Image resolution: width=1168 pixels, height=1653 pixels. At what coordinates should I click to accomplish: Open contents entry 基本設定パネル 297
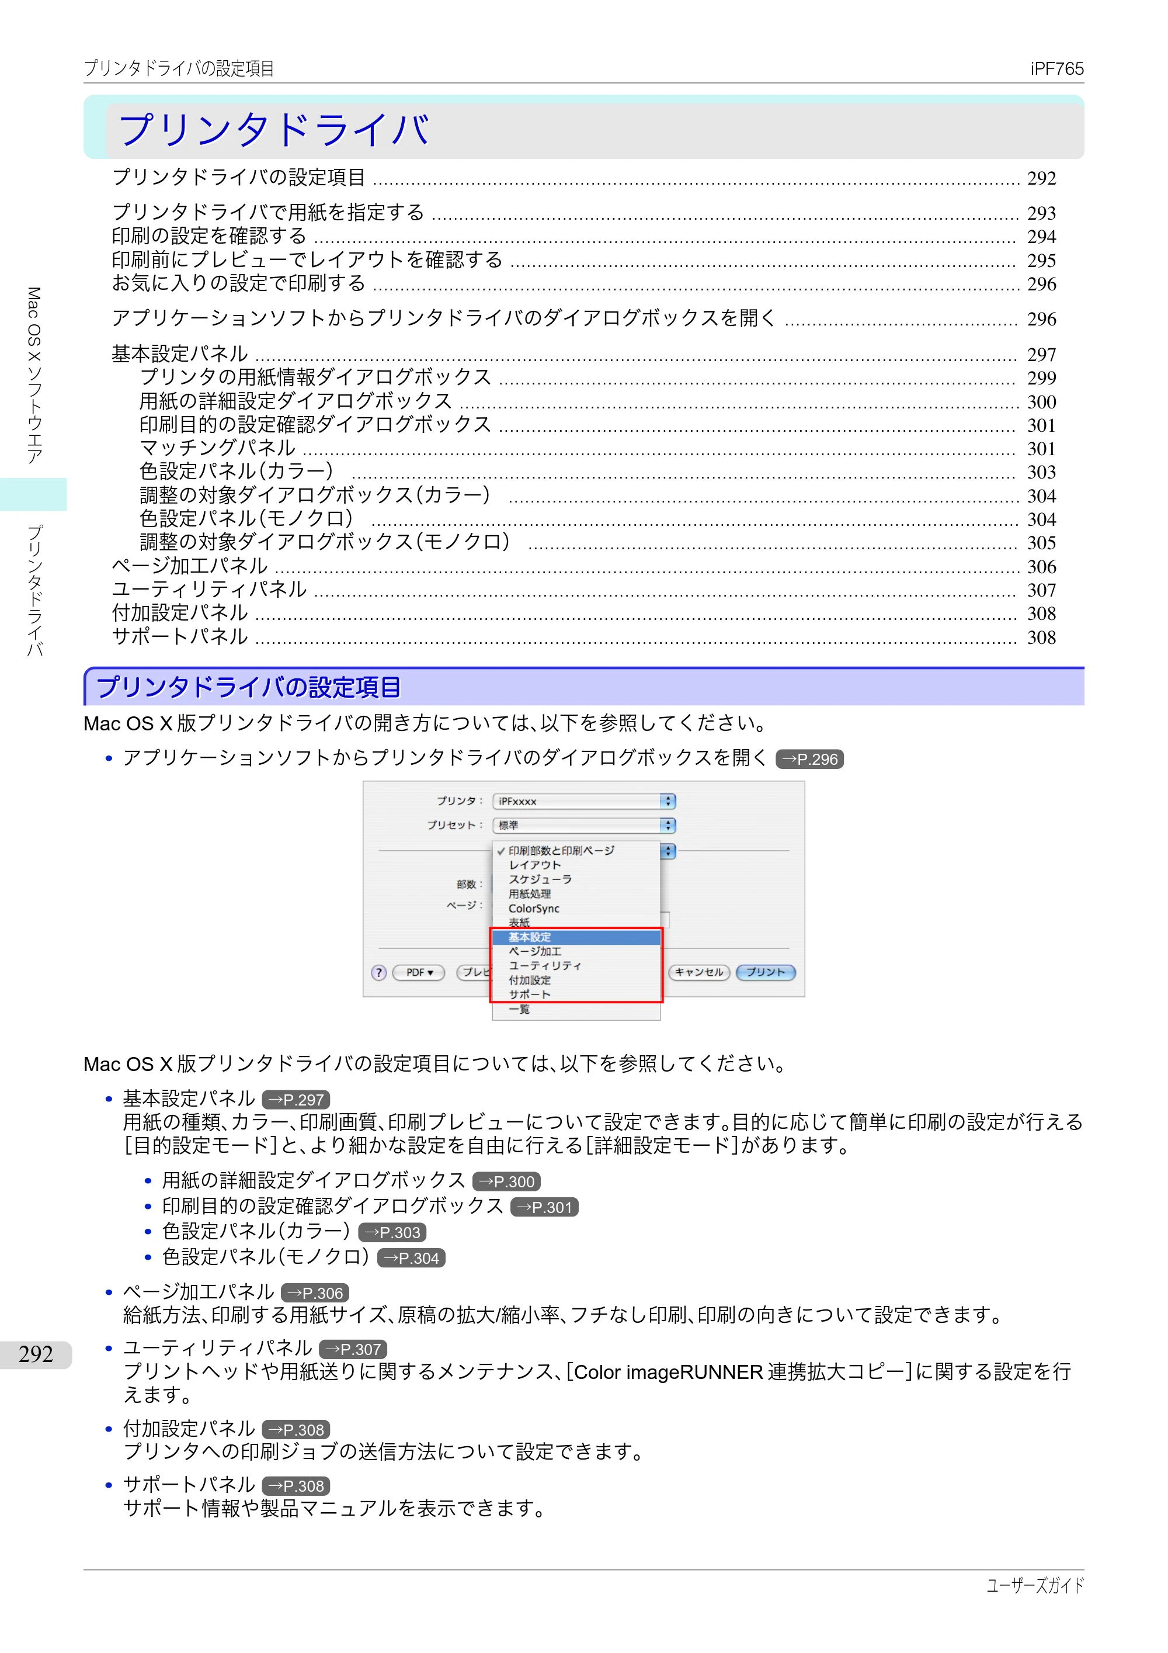point(583,354)
